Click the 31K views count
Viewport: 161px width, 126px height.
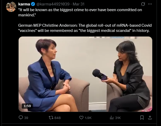tap(118, 118)
